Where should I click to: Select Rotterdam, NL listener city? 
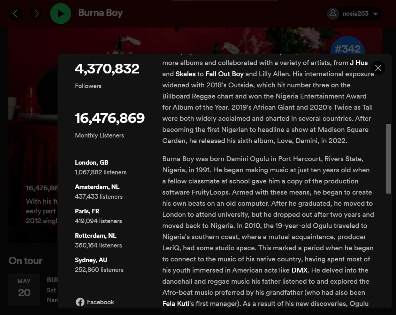click(96, 236)
